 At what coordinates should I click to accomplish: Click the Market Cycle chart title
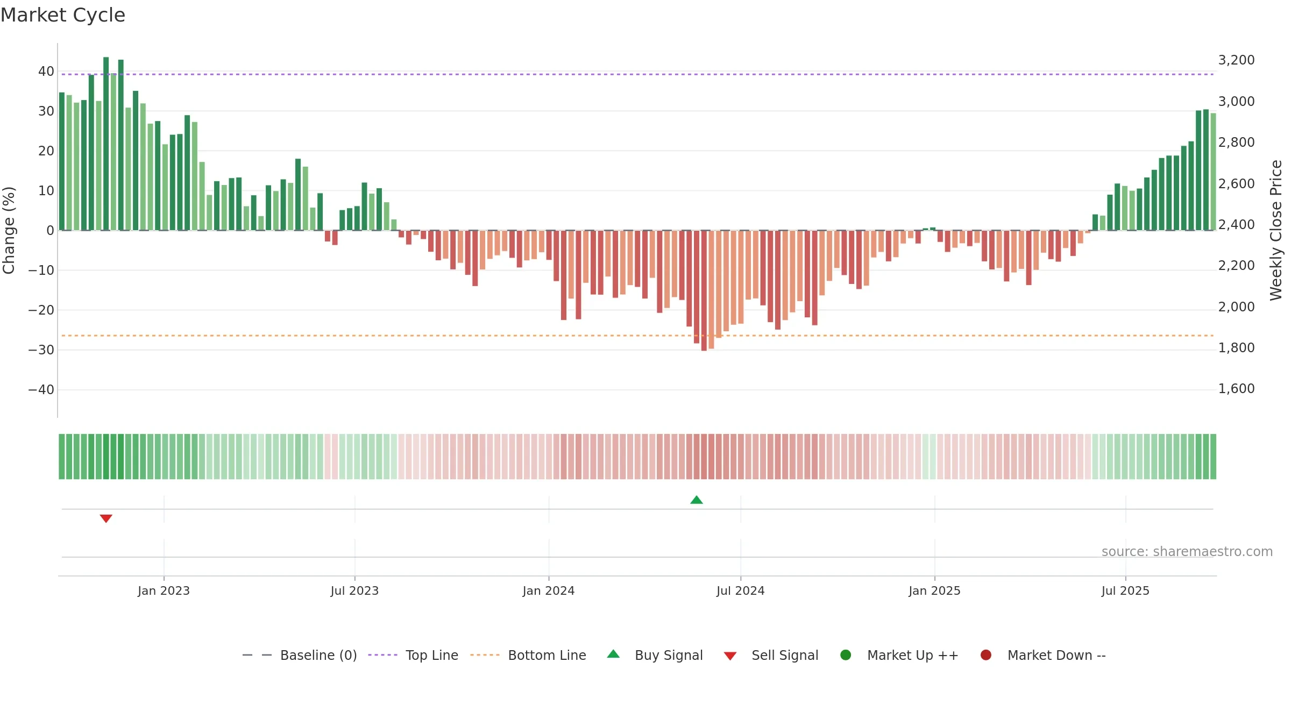click(x=63, y=15)
